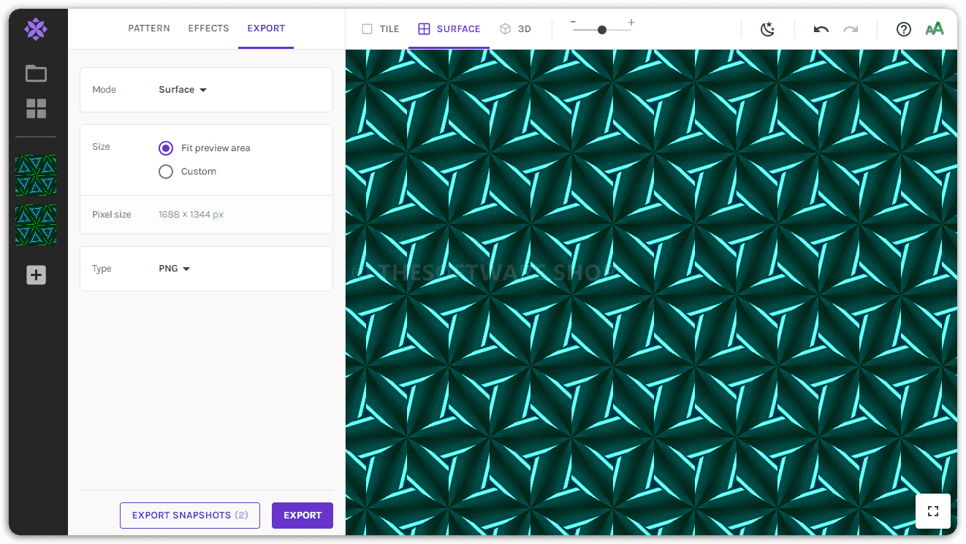Switch preview to 3D view

pyautogui.click(x=515, y=29)
